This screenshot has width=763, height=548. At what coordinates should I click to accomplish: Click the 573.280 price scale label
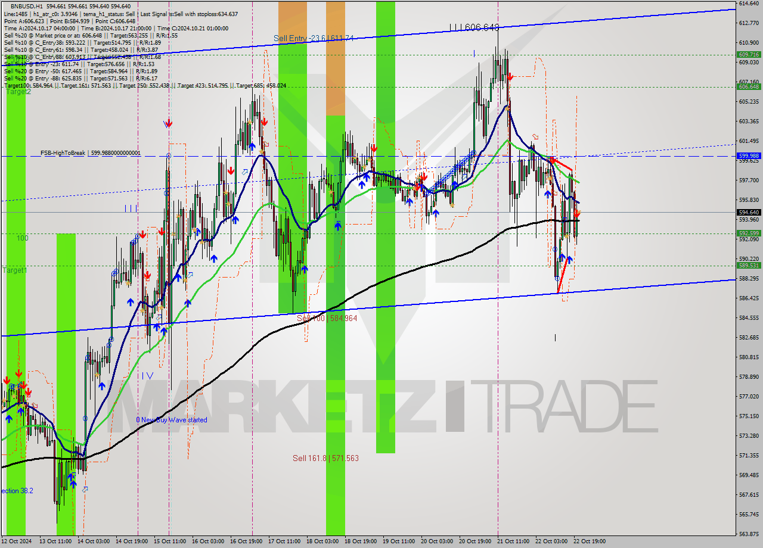tap(749, 436)
